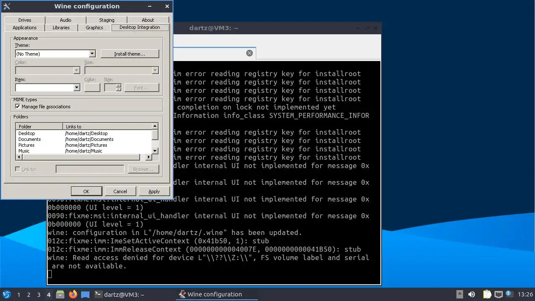Close the terminal tab with X icon
The image size is (535, 301).
click(x=250, y=53)
